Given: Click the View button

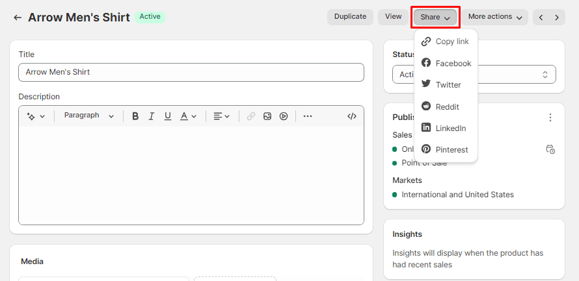Looking at the screenshot, I should click(393, 17).
